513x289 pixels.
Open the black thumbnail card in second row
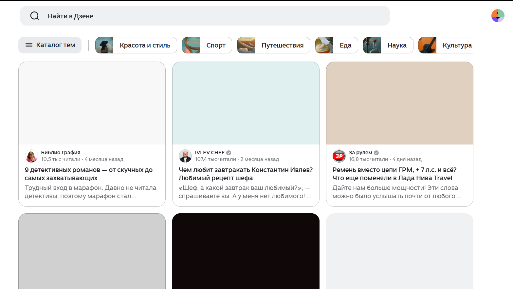[x=246, y=251]
